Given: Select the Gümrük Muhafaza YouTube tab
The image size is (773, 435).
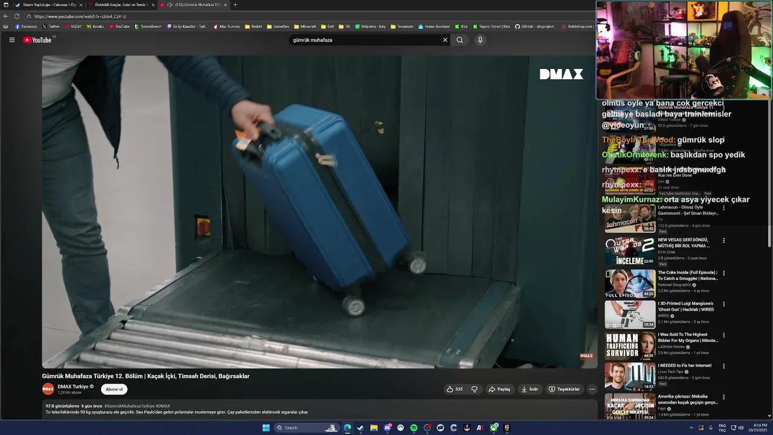Looking at the screenshot, I should click(x=193, y=5).
